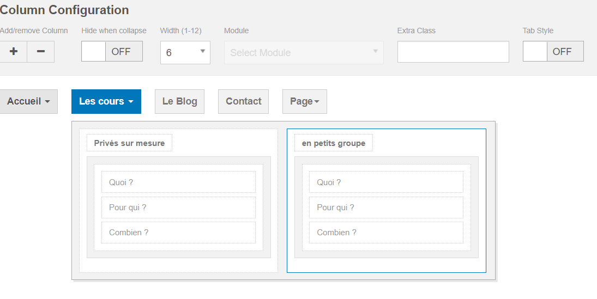
Task: Expand the Accueil menu
Action: tap(28, 101)
